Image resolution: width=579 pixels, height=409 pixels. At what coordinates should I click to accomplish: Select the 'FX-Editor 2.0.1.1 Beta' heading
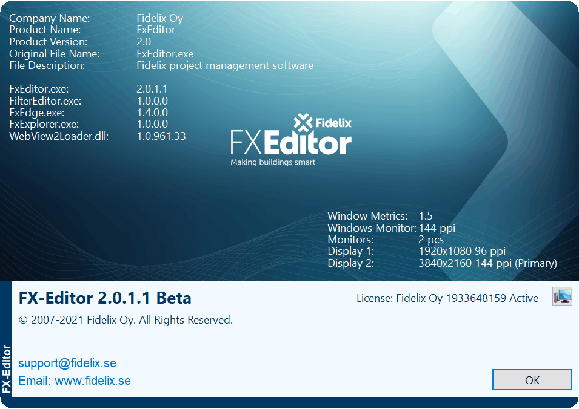pyautogui.click(x=105, y=298)
